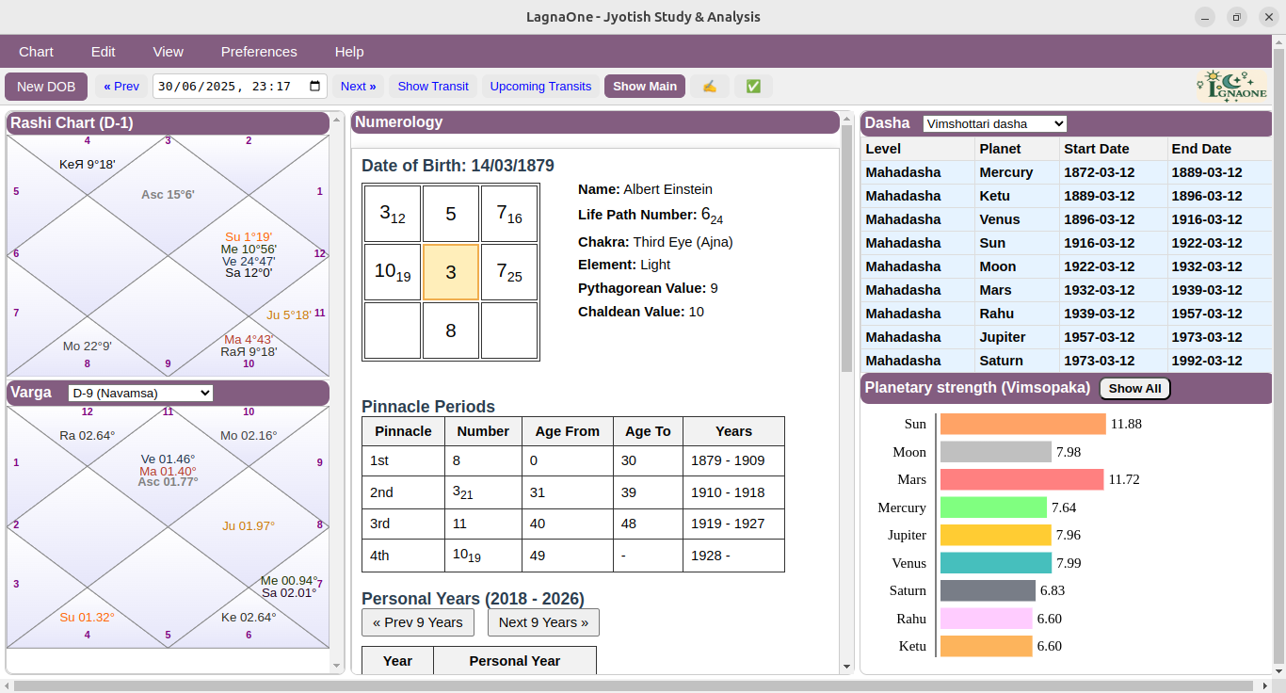
Task: Open Upcoming Transits
Action: click(x=540, y=87)
